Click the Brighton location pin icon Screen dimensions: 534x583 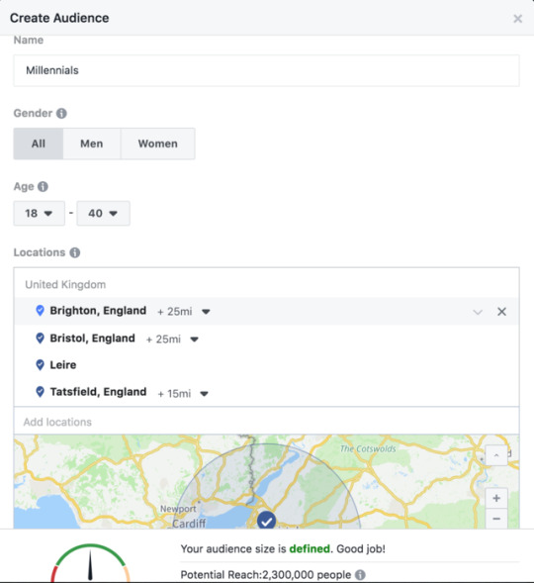tap(40, 311)
